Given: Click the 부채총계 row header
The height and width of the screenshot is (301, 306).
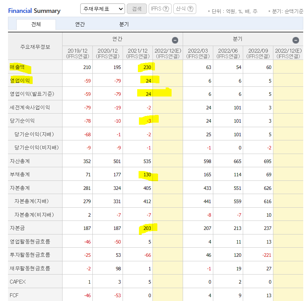Looking at the screenshot, I should tap(20, 174).
